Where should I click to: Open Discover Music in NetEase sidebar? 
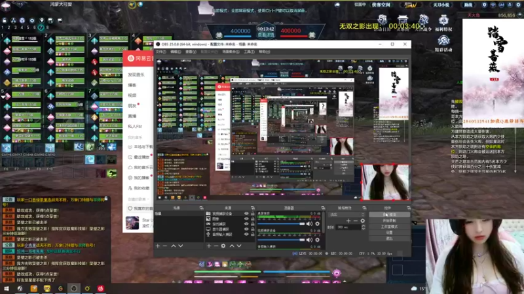(x=136, y=74)
